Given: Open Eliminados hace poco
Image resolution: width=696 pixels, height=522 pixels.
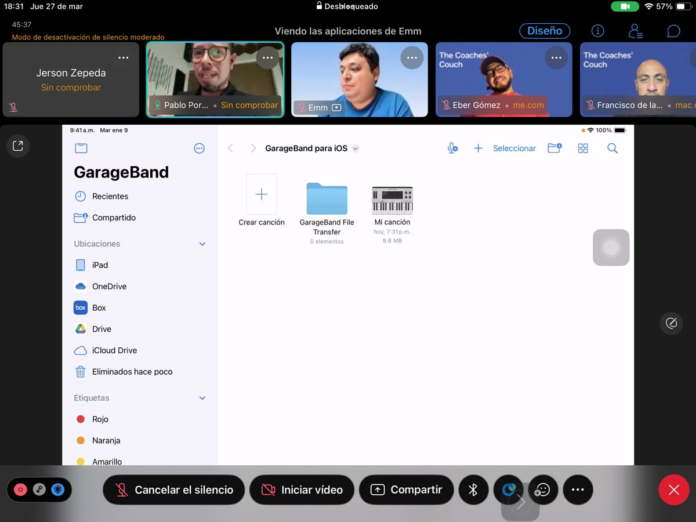Looking at the screenshot, I should 140,372.
